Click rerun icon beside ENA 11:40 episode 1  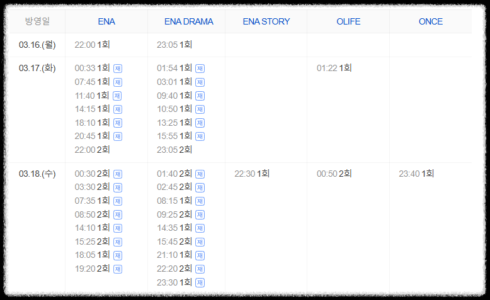[x=117, y=96]
